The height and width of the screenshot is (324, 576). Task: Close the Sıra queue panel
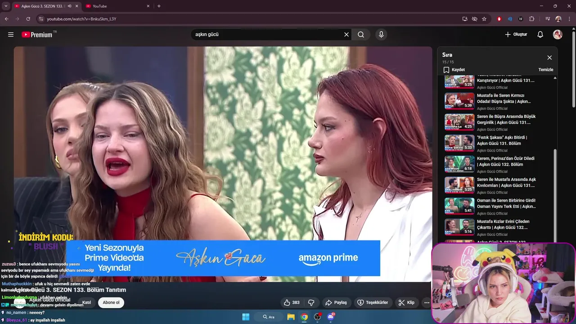[x=549, y=58]
